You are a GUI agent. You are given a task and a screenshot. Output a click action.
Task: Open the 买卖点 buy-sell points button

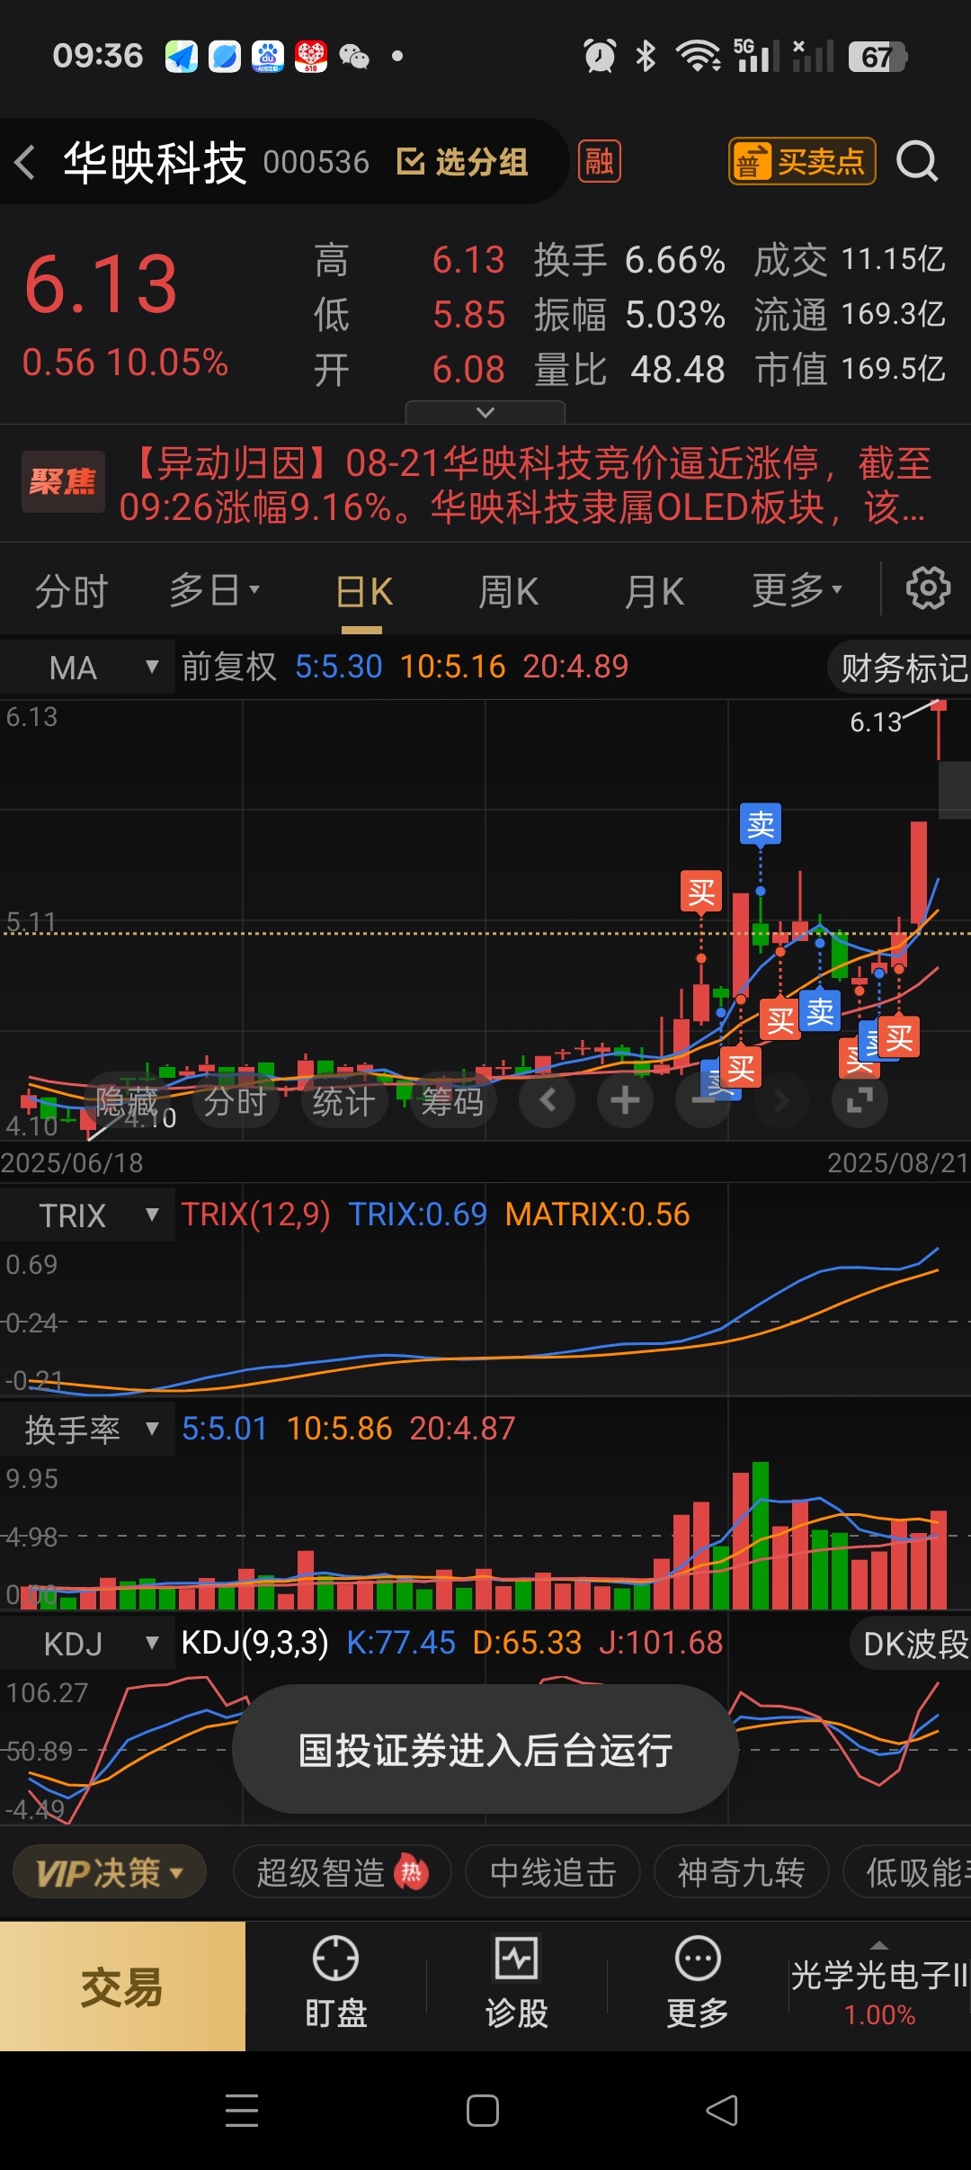pyautogui.click(x=802, y=162)
